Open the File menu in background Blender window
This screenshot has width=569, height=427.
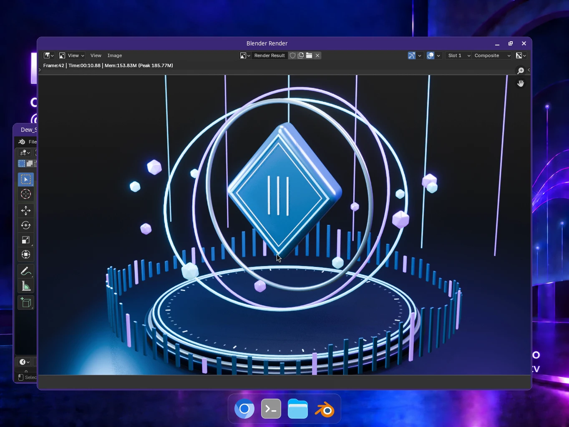33,142
